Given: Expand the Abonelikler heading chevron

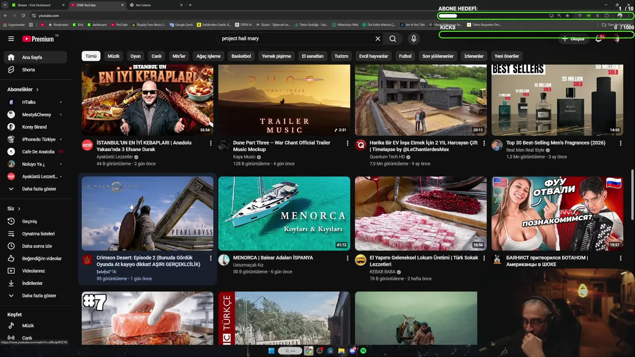Looking at the screenshot, I should 37,90.
